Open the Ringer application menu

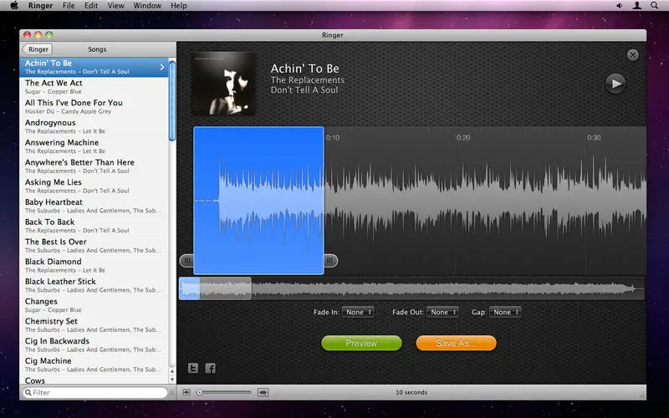pos(41,6)
